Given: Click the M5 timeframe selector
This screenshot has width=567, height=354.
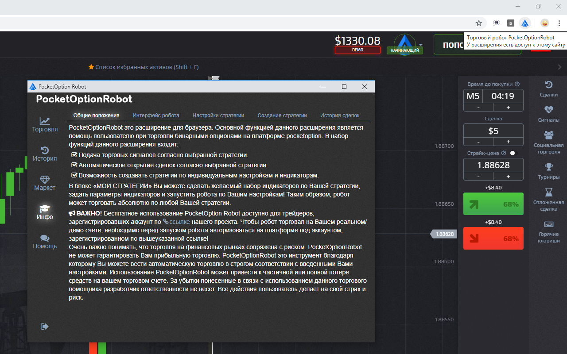Looking at the screenshot, I should tap(473, 96).
